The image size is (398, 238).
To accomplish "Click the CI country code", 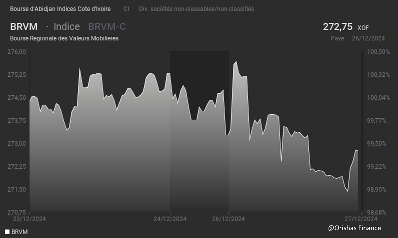I will point(126,9).
